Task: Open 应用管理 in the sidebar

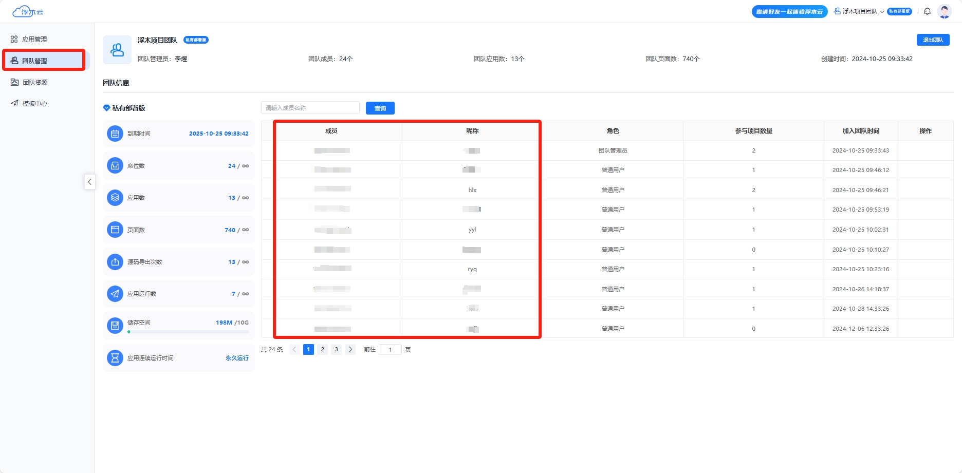Action: point(34,39)
